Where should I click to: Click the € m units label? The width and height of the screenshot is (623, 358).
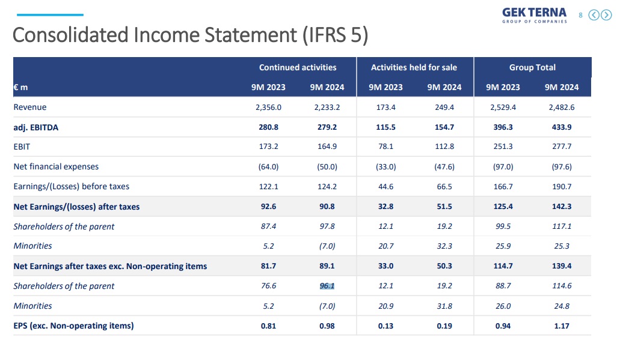(21, 87)
